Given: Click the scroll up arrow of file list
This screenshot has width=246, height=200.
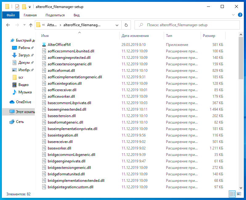Looking at the screenshot, I should [241, 35].
